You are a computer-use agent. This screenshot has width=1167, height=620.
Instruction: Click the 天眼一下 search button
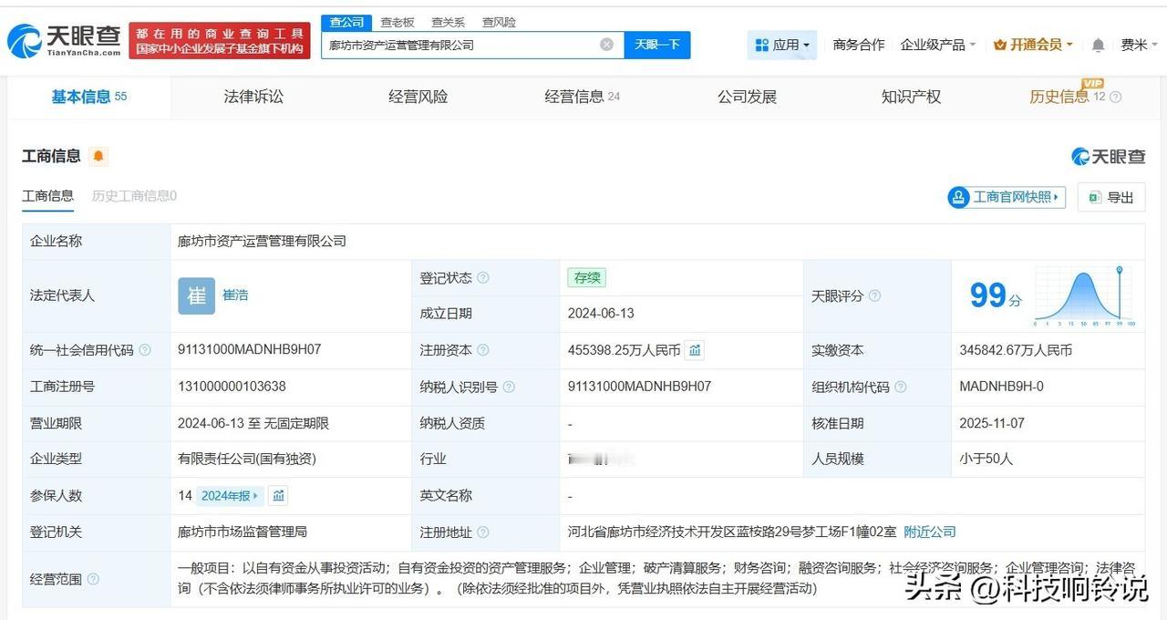point(657,45)
